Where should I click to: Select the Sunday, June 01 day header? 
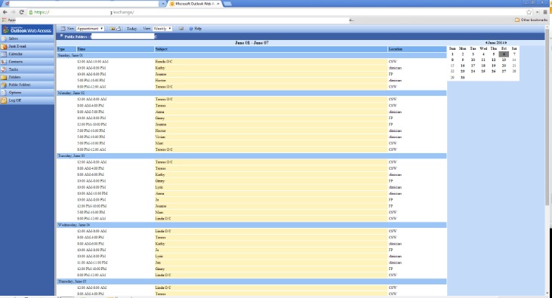[251, 55]
